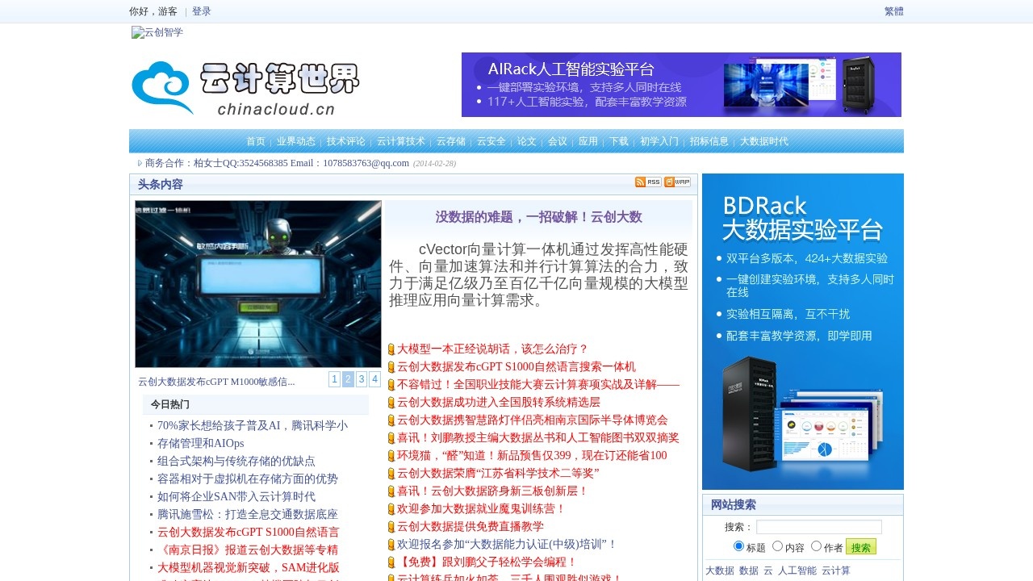Image resolution: width=1033 pixels, height=581 pixels.
Task: Click the featured cGPT M1000 carousel thumbnail
Action: coord(257,284)
